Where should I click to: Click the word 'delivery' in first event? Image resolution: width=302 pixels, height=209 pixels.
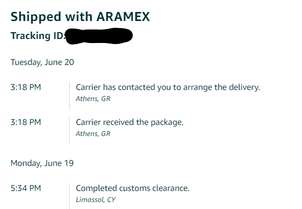tap(243, 87)
